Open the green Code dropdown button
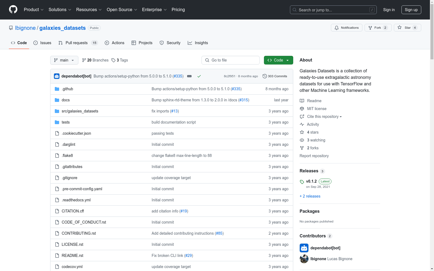 point(279,60)
